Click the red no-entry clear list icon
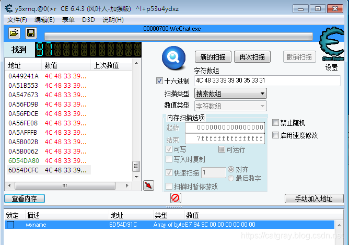 click(176, 198)
